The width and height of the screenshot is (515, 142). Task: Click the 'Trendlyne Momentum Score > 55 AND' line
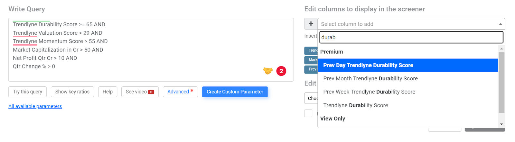pos(60,41)
